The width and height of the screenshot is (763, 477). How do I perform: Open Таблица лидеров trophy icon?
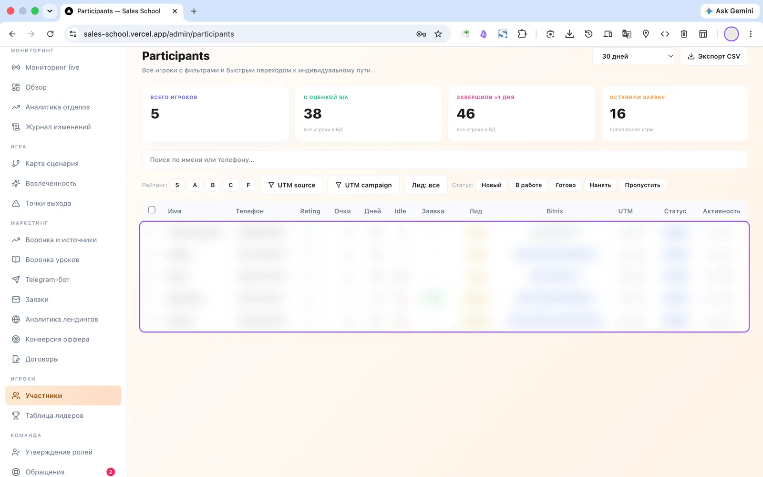tap(16, 415)
